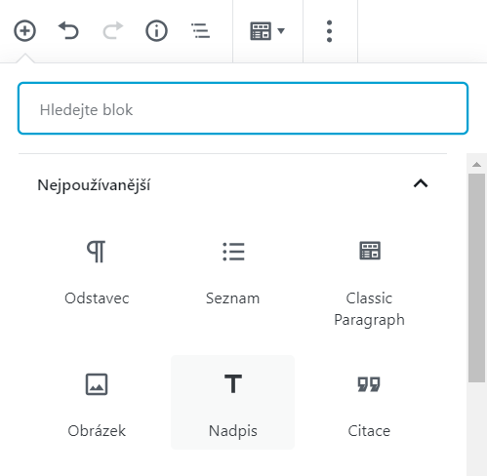Expand the dropdown arrow beside classic icon

coord(281,31)
